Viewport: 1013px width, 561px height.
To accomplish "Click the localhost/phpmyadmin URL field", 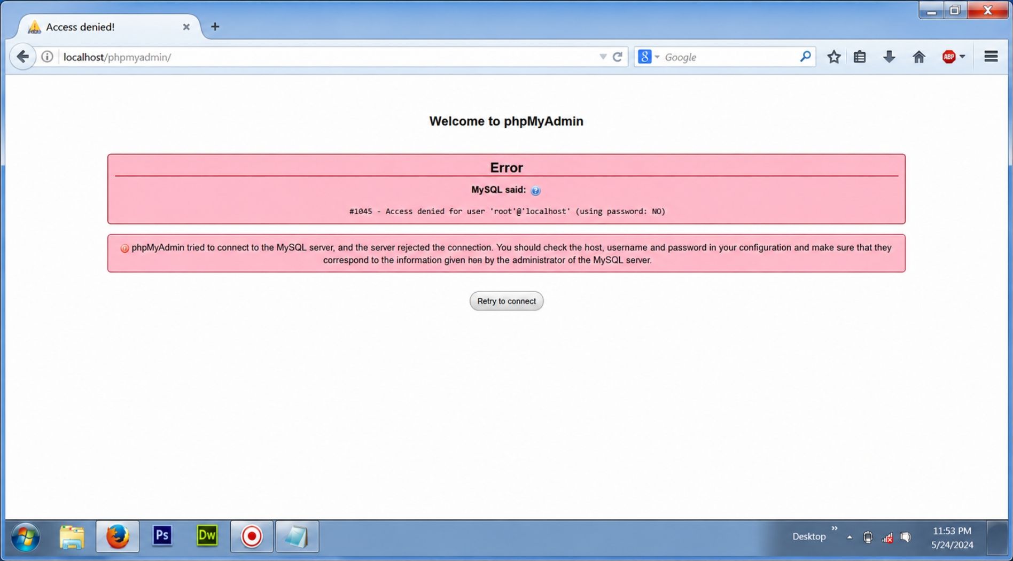I will [x=326, y=57].
